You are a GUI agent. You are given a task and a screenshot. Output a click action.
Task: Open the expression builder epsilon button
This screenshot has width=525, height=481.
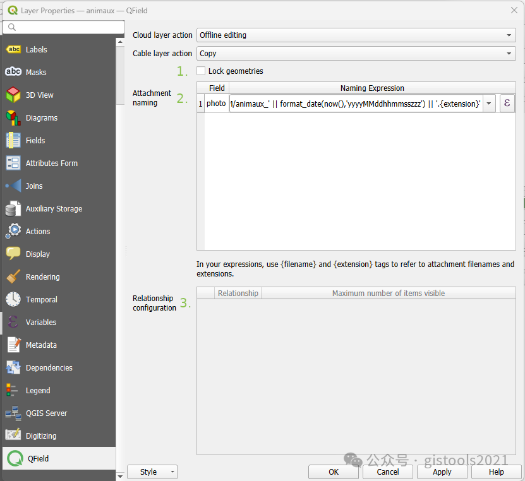point(507,102)
